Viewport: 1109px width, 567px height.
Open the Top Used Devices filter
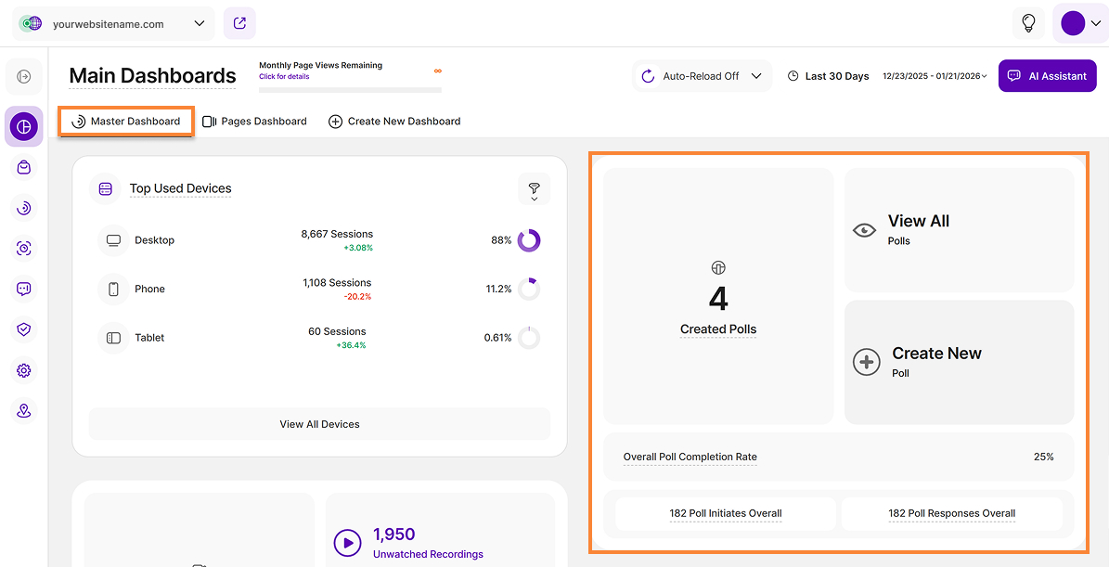point(534,188)
